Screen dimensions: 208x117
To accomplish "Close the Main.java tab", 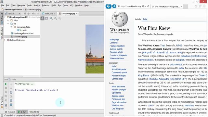I will (55, 14).
